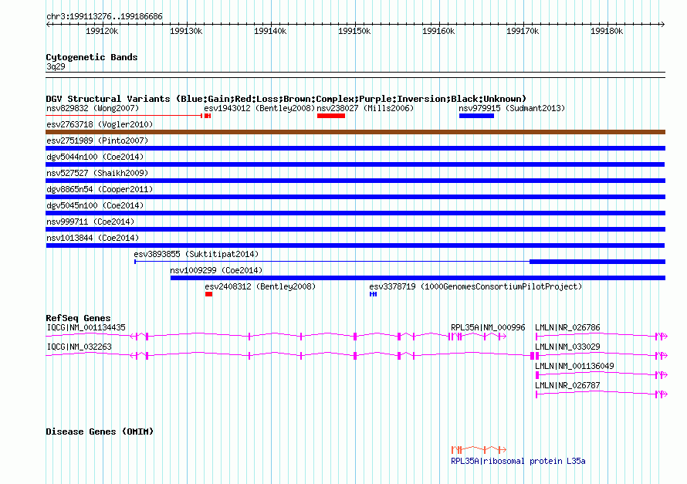Click the brown complex bar of esv2763718

pos(355,132)
